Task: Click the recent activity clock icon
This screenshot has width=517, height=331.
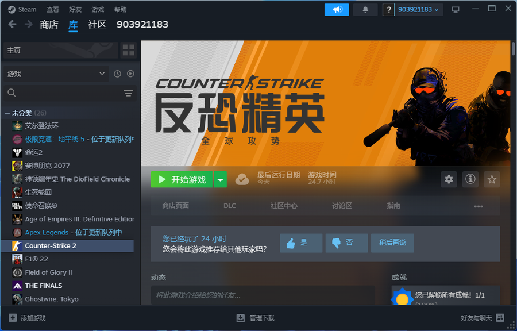Action: pos(117,74)
